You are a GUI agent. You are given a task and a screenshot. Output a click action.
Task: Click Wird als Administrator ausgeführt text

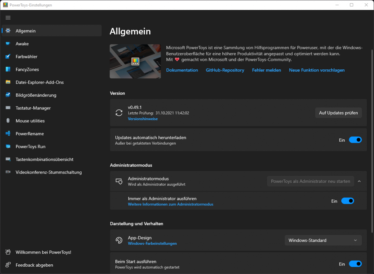click(157, 184)
